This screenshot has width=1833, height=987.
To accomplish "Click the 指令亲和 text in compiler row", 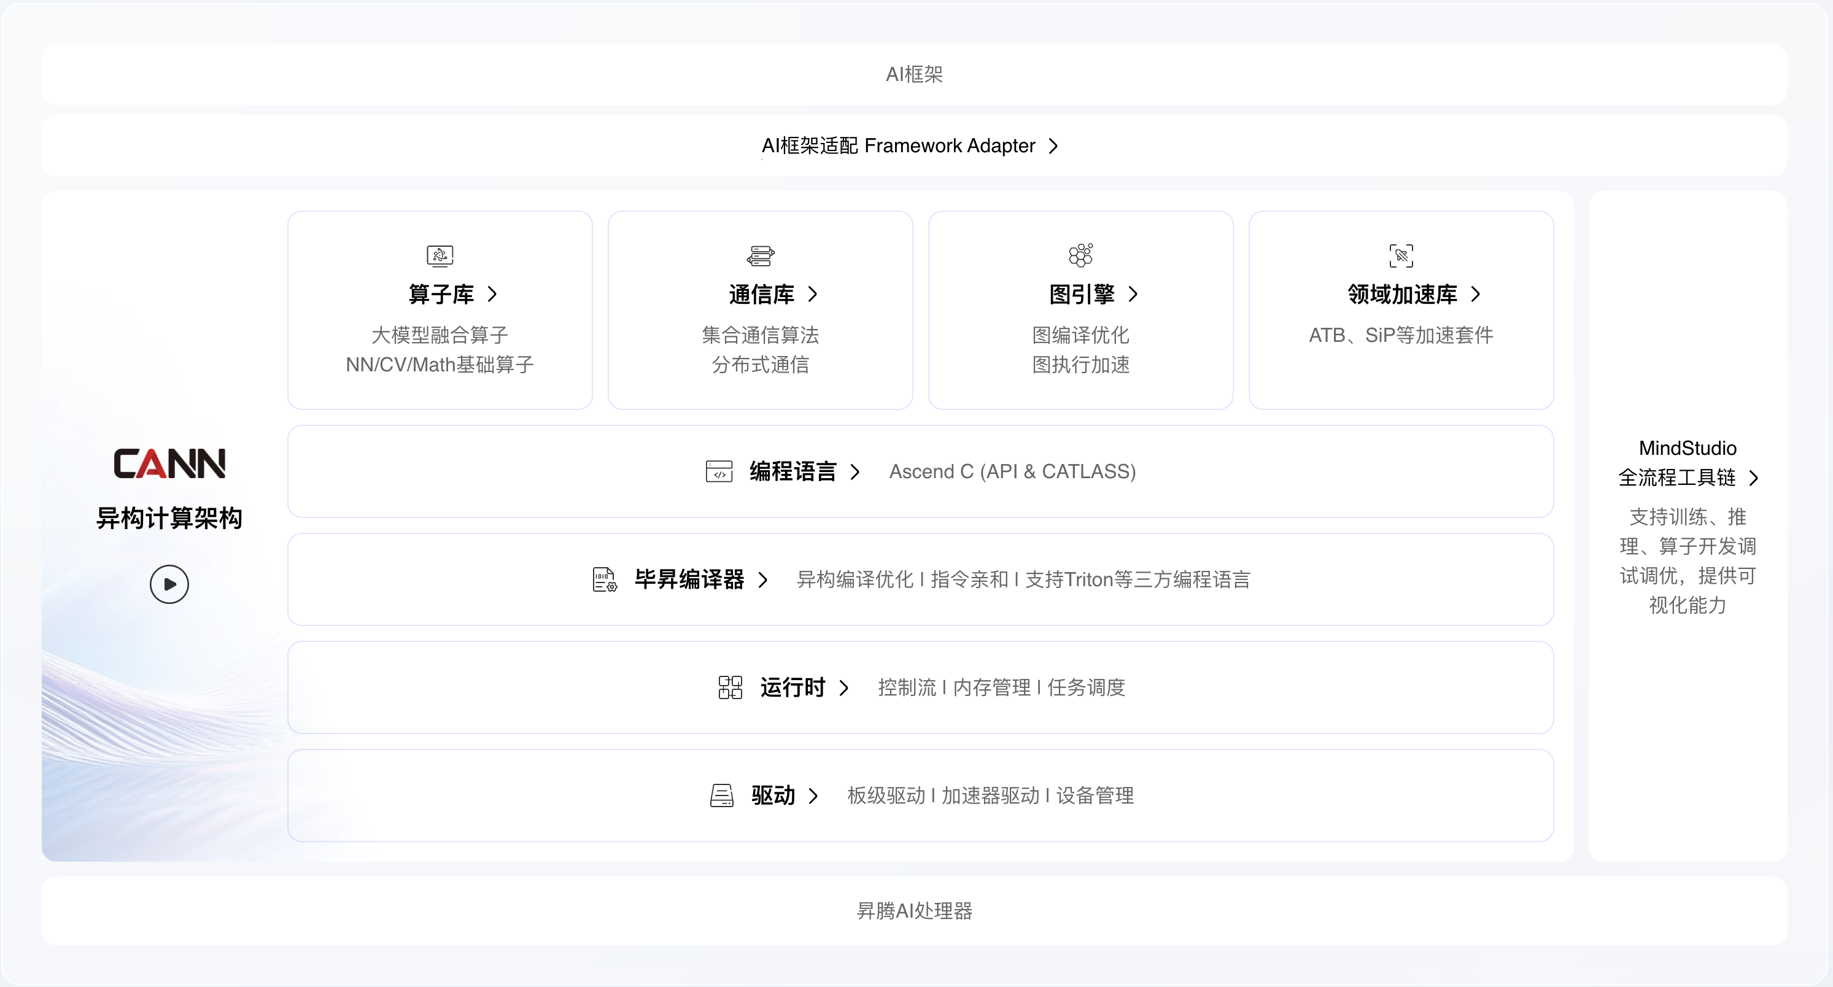I will [x=969, y=579].
